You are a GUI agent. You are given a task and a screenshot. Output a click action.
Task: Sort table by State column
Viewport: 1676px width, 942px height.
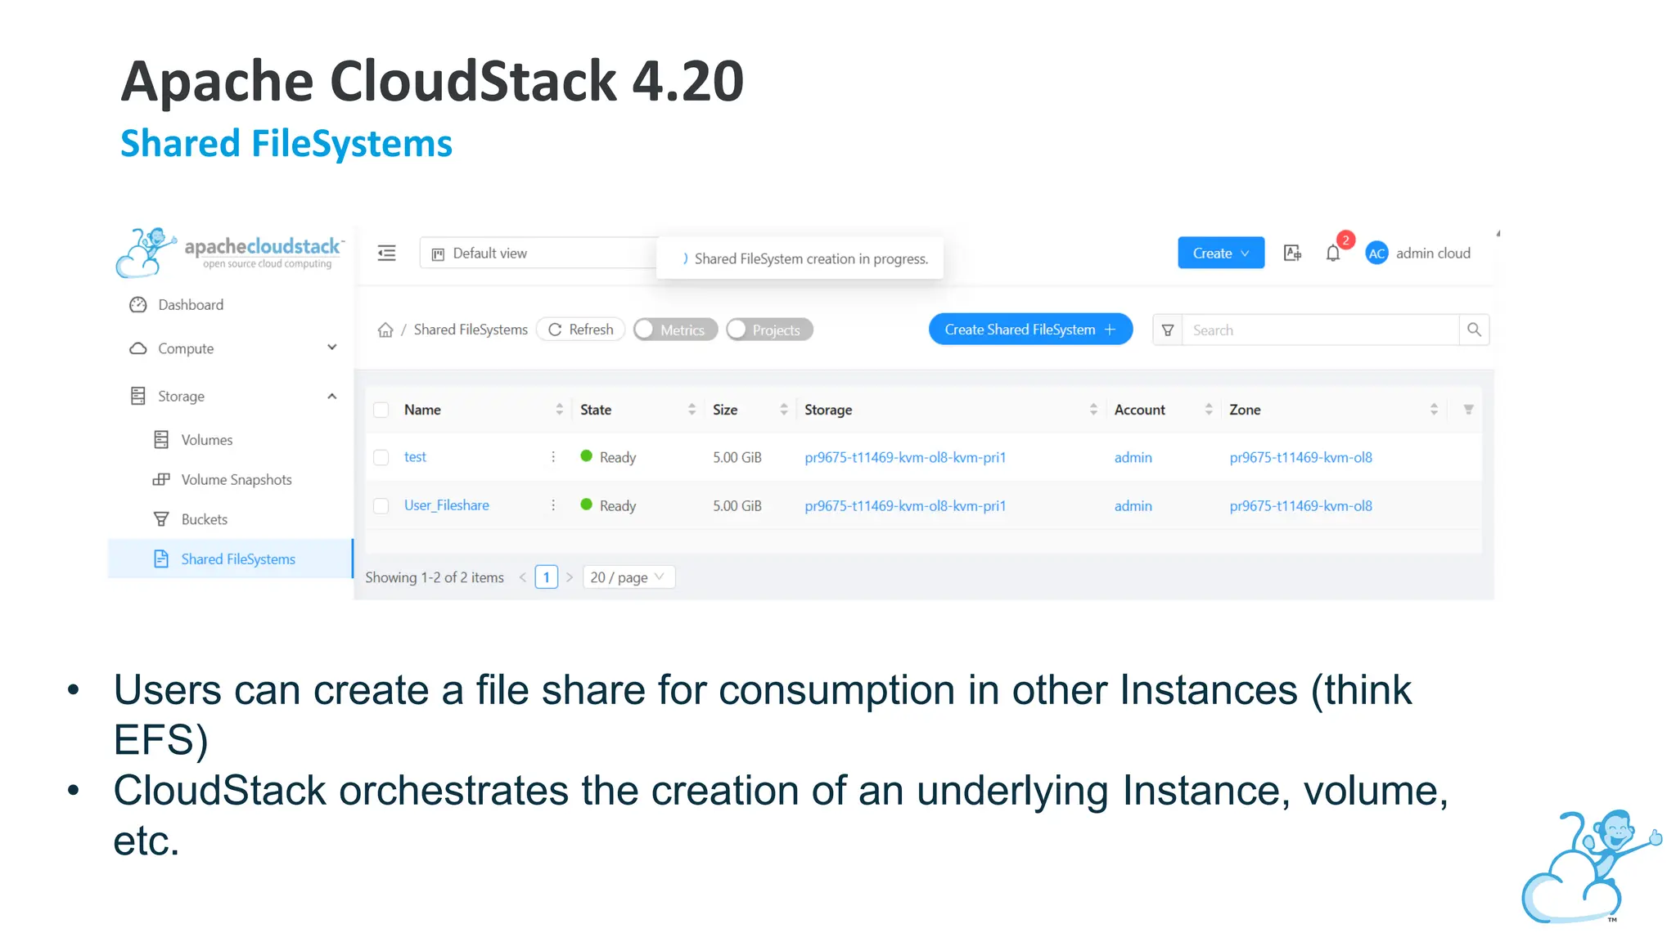[692, 410]
